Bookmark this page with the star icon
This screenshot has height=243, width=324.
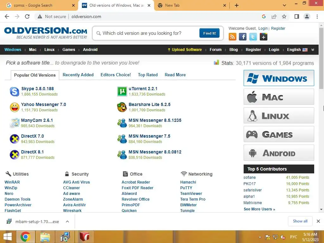point(284,16)
